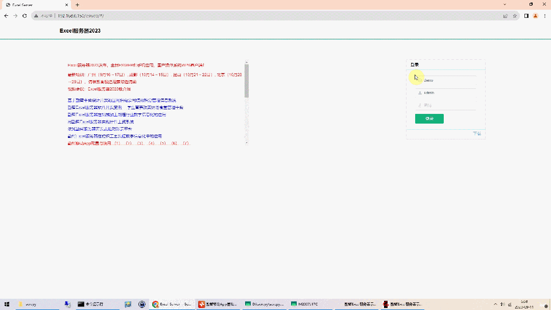Click the address bar URL

coord(81,16)
